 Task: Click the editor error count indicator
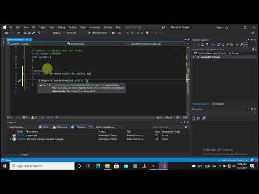(x=25, y=117)
